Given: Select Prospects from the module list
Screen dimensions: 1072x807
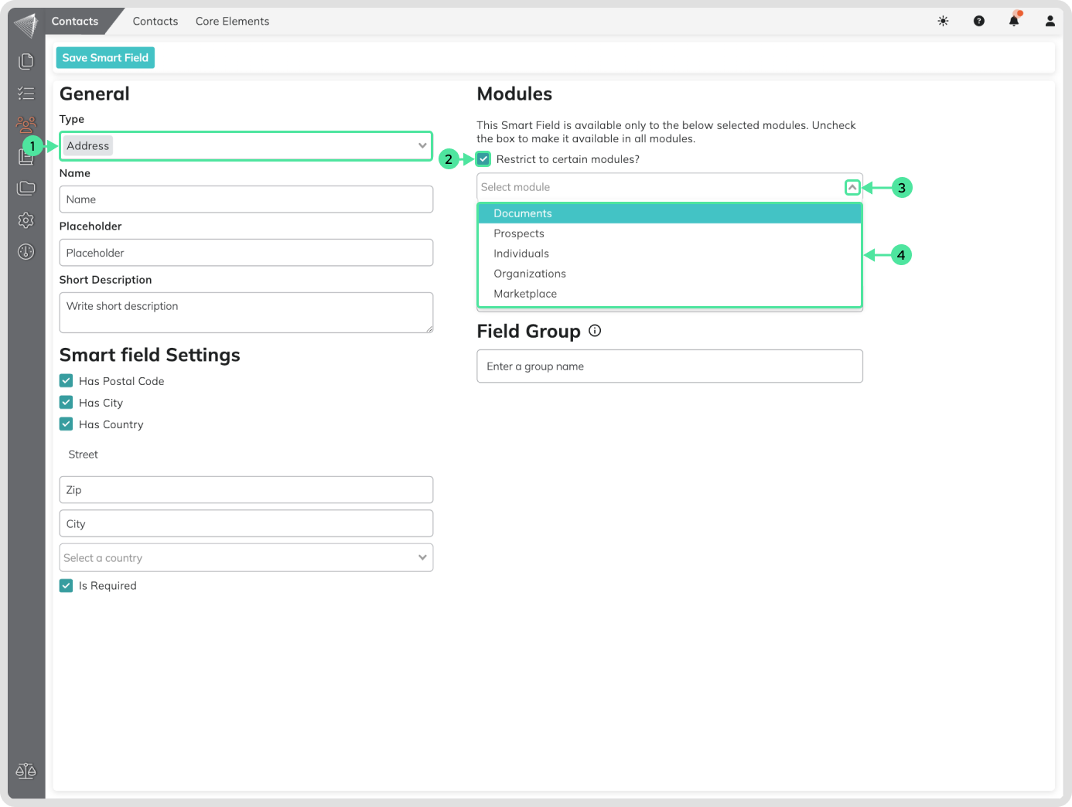Looking at the screenshot, I should tap(519, 233).
